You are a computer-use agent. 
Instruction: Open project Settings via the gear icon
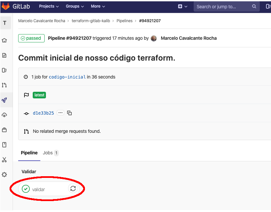coord(5,175)
